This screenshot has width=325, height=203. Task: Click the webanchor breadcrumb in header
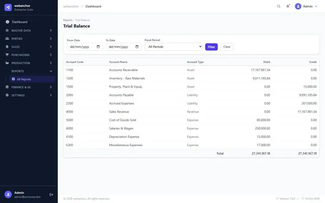(x=71, y=7)
